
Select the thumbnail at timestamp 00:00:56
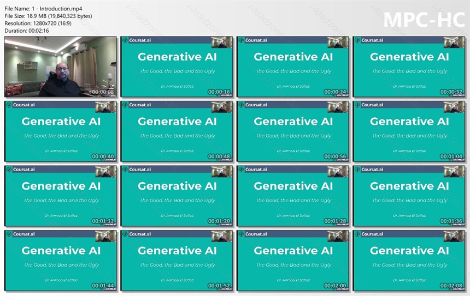293,131
